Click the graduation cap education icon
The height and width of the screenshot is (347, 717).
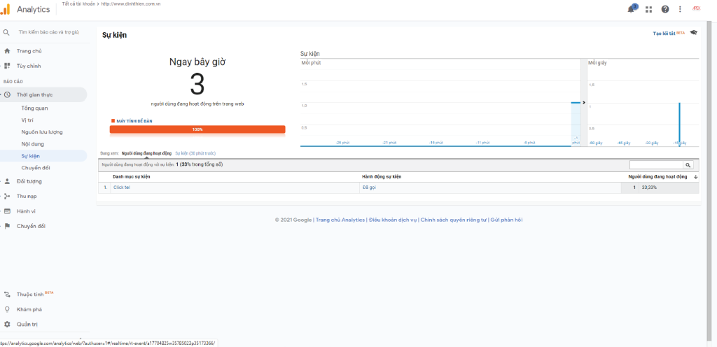click(694, 33)
